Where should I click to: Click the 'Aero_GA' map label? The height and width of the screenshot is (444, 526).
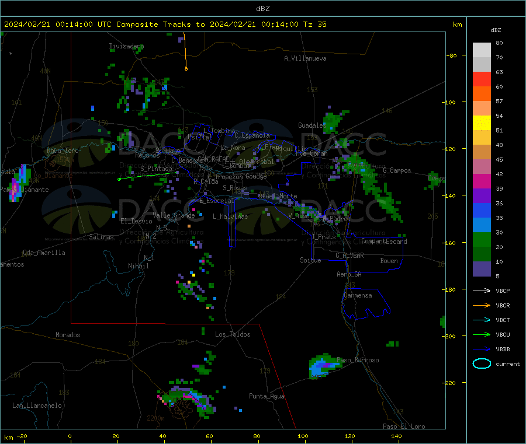tap(349, 274)
